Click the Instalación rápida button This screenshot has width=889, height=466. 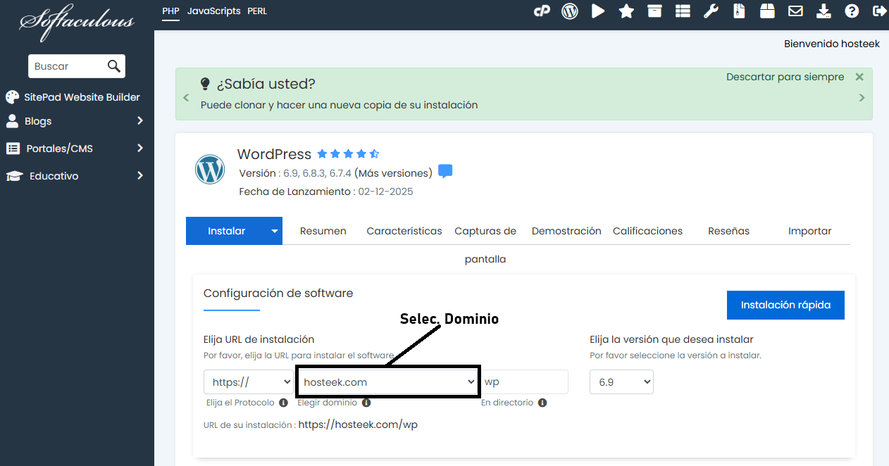[785, 306]
